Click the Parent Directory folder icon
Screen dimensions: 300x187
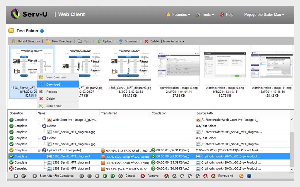click(14, 41)
